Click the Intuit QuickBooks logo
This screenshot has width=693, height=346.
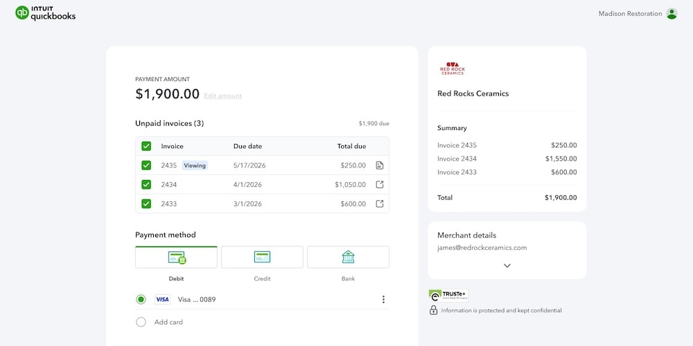pos(45,12)
